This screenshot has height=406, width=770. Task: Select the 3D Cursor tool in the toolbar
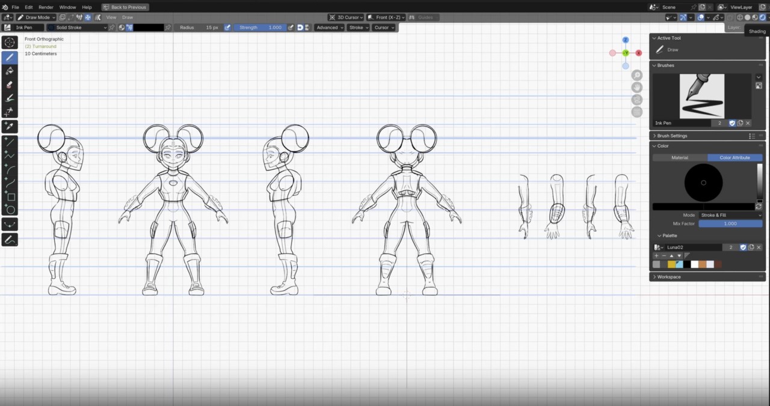(9, 43)
